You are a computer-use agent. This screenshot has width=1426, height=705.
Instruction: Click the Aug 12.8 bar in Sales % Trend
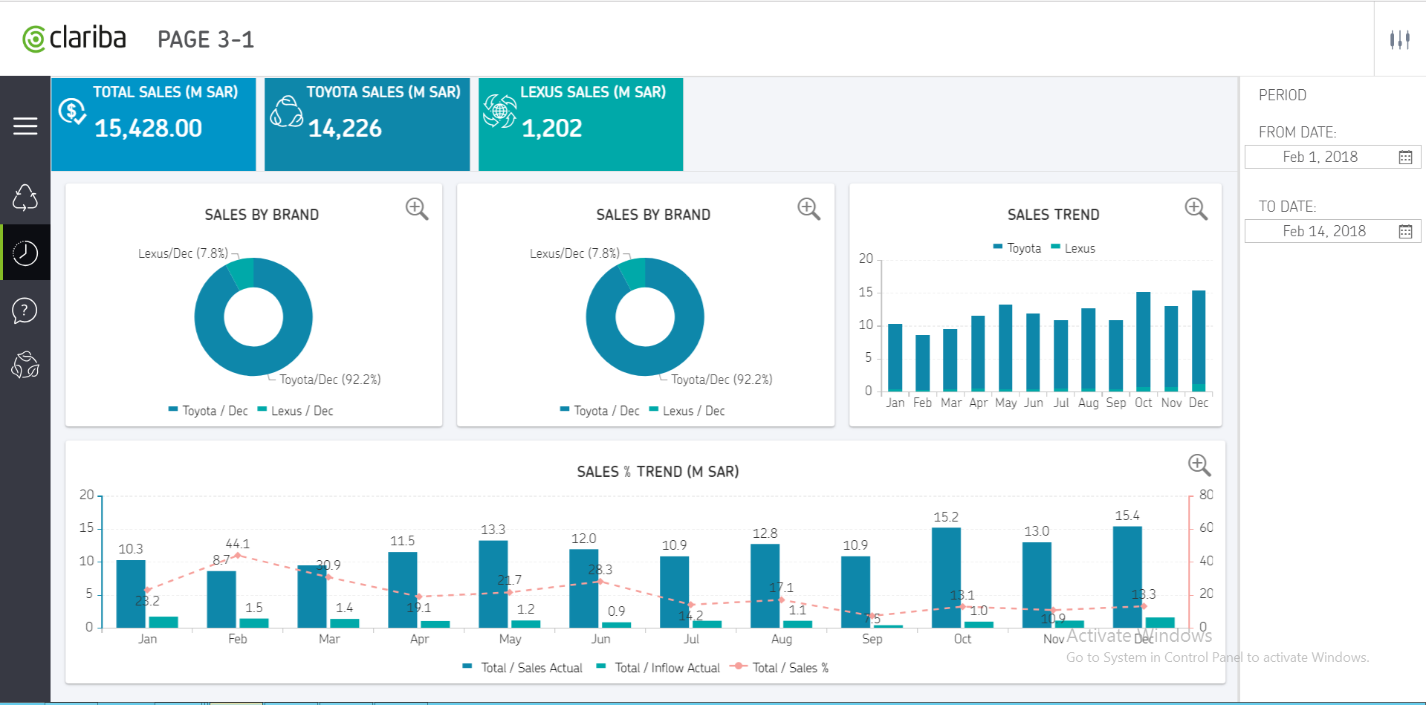(x=765, y=585)
